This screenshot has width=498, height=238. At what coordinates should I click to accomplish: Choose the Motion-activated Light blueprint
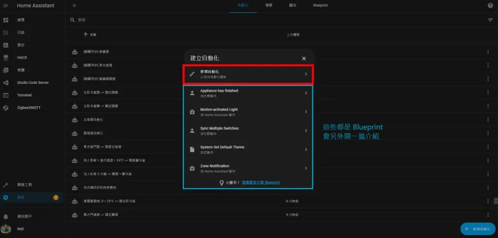tap(248, 111)
